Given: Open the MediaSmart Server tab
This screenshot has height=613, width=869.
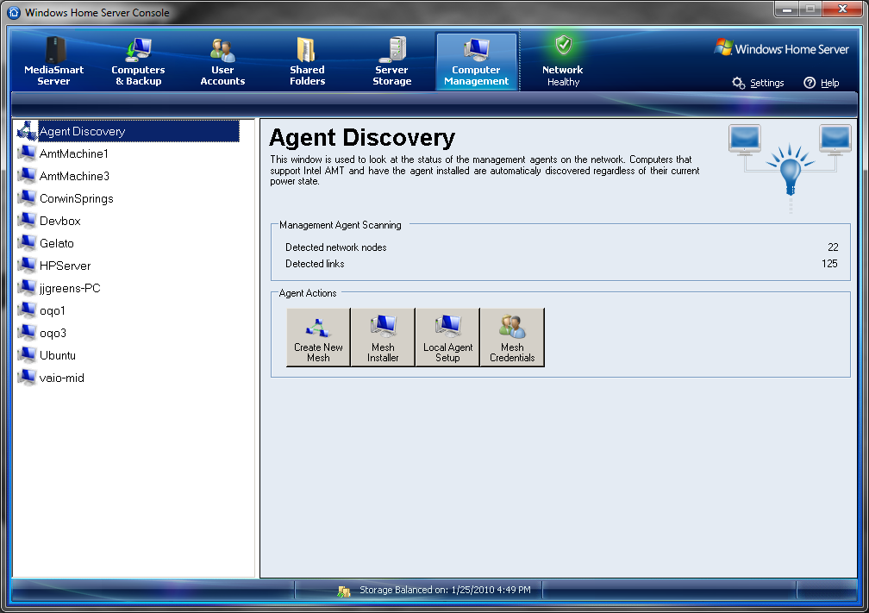Looking at the screenshot, I should click(x=53, y=61).
